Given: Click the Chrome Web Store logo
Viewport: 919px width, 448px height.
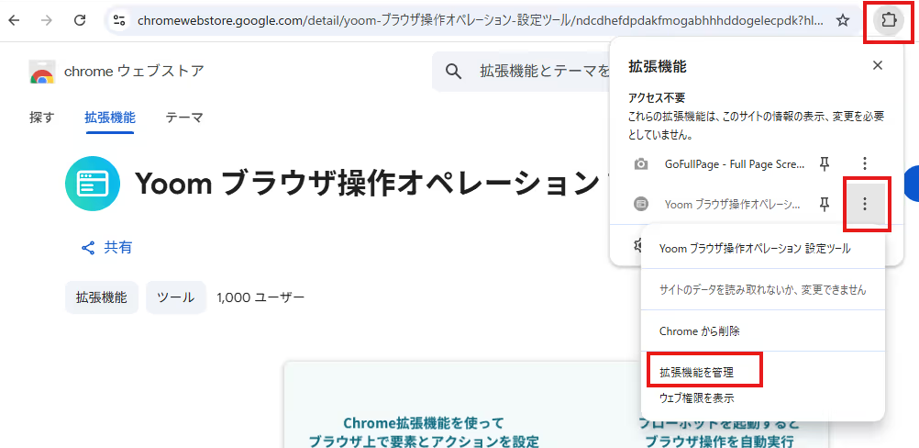Looking at the screenshot, I should [x=42, y=73].
